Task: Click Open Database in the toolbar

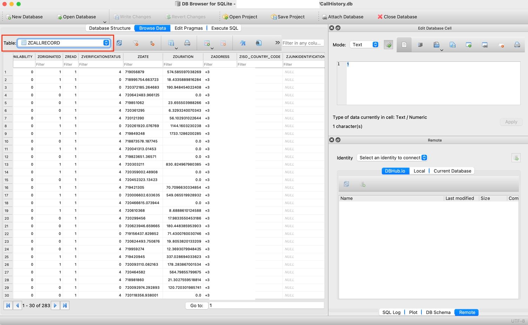Action: click(76, 17)
